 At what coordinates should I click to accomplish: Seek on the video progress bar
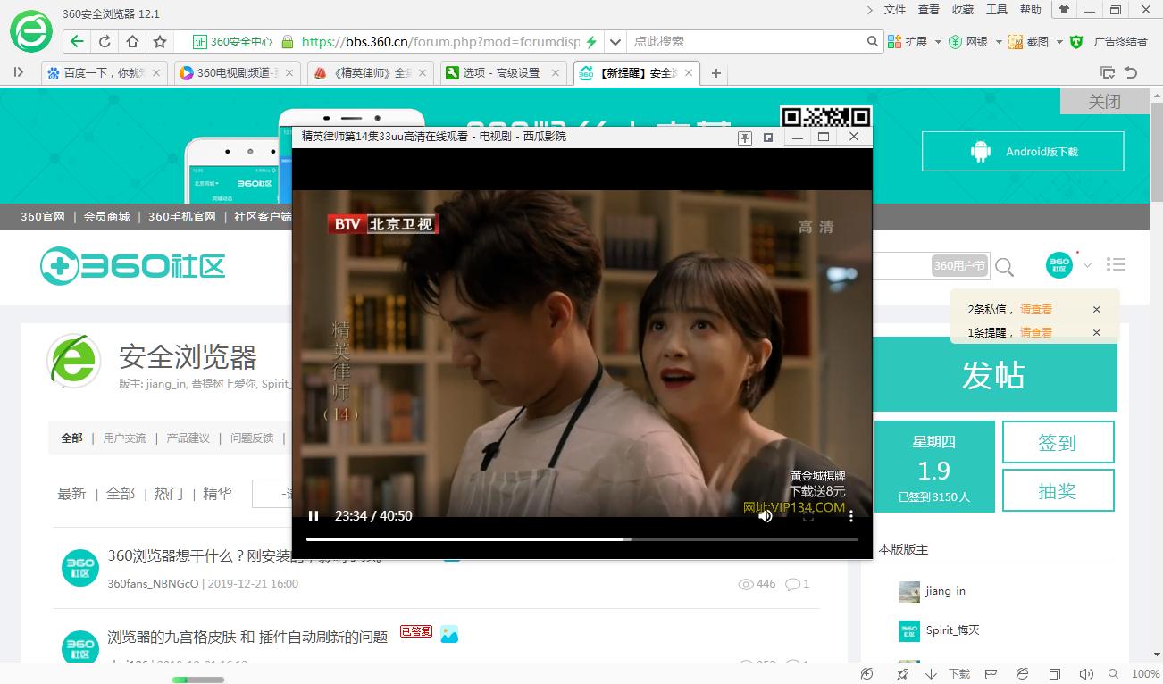tap(582, 539)
